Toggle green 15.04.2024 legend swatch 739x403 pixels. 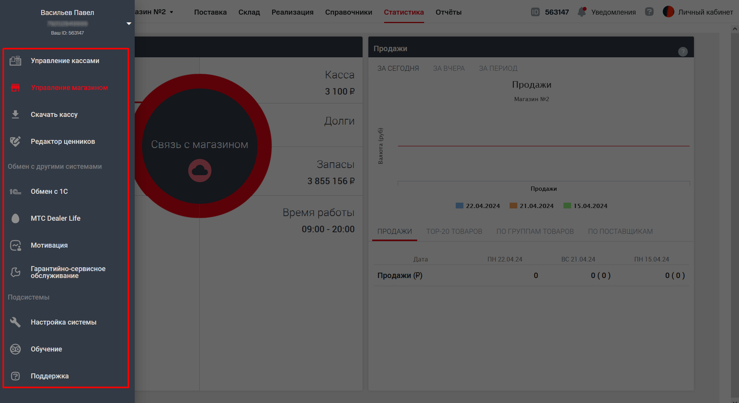[567, 206]
